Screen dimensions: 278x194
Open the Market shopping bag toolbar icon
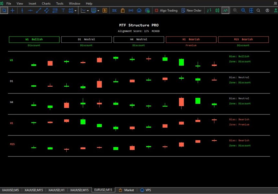point(123,10)
